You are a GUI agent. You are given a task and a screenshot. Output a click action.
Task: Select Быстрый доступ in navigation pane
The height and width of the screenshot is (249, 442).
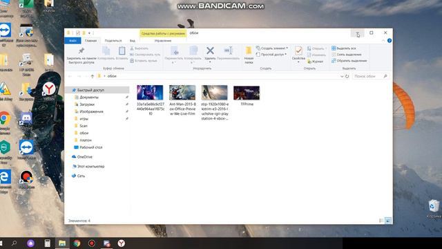click(97, 90)
